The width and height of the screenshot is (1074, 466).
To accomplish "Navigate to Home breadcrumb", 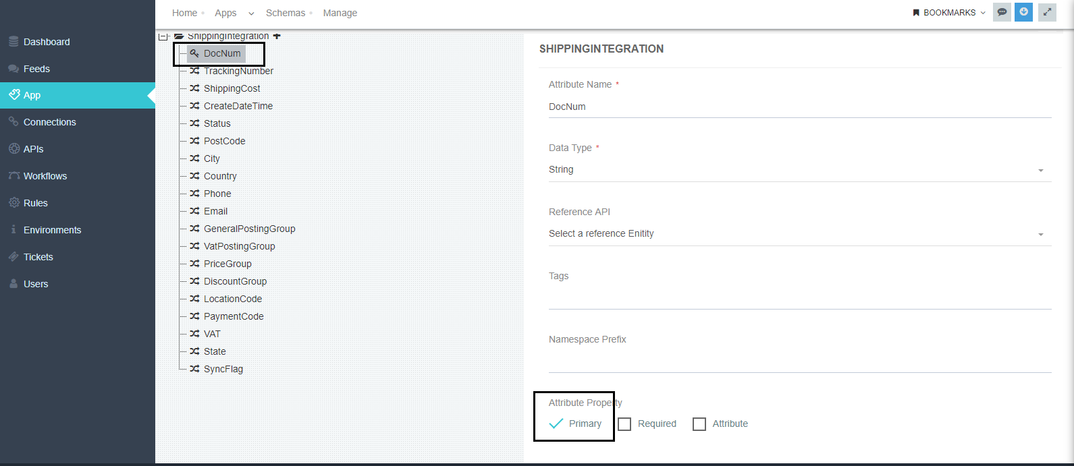I will [184, 13].
